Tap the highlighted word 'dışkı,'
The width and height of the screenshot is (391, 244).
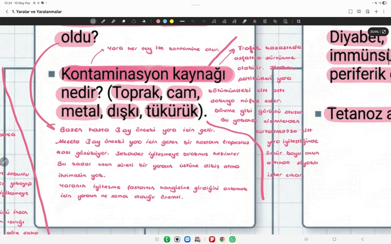click(125, 112)
